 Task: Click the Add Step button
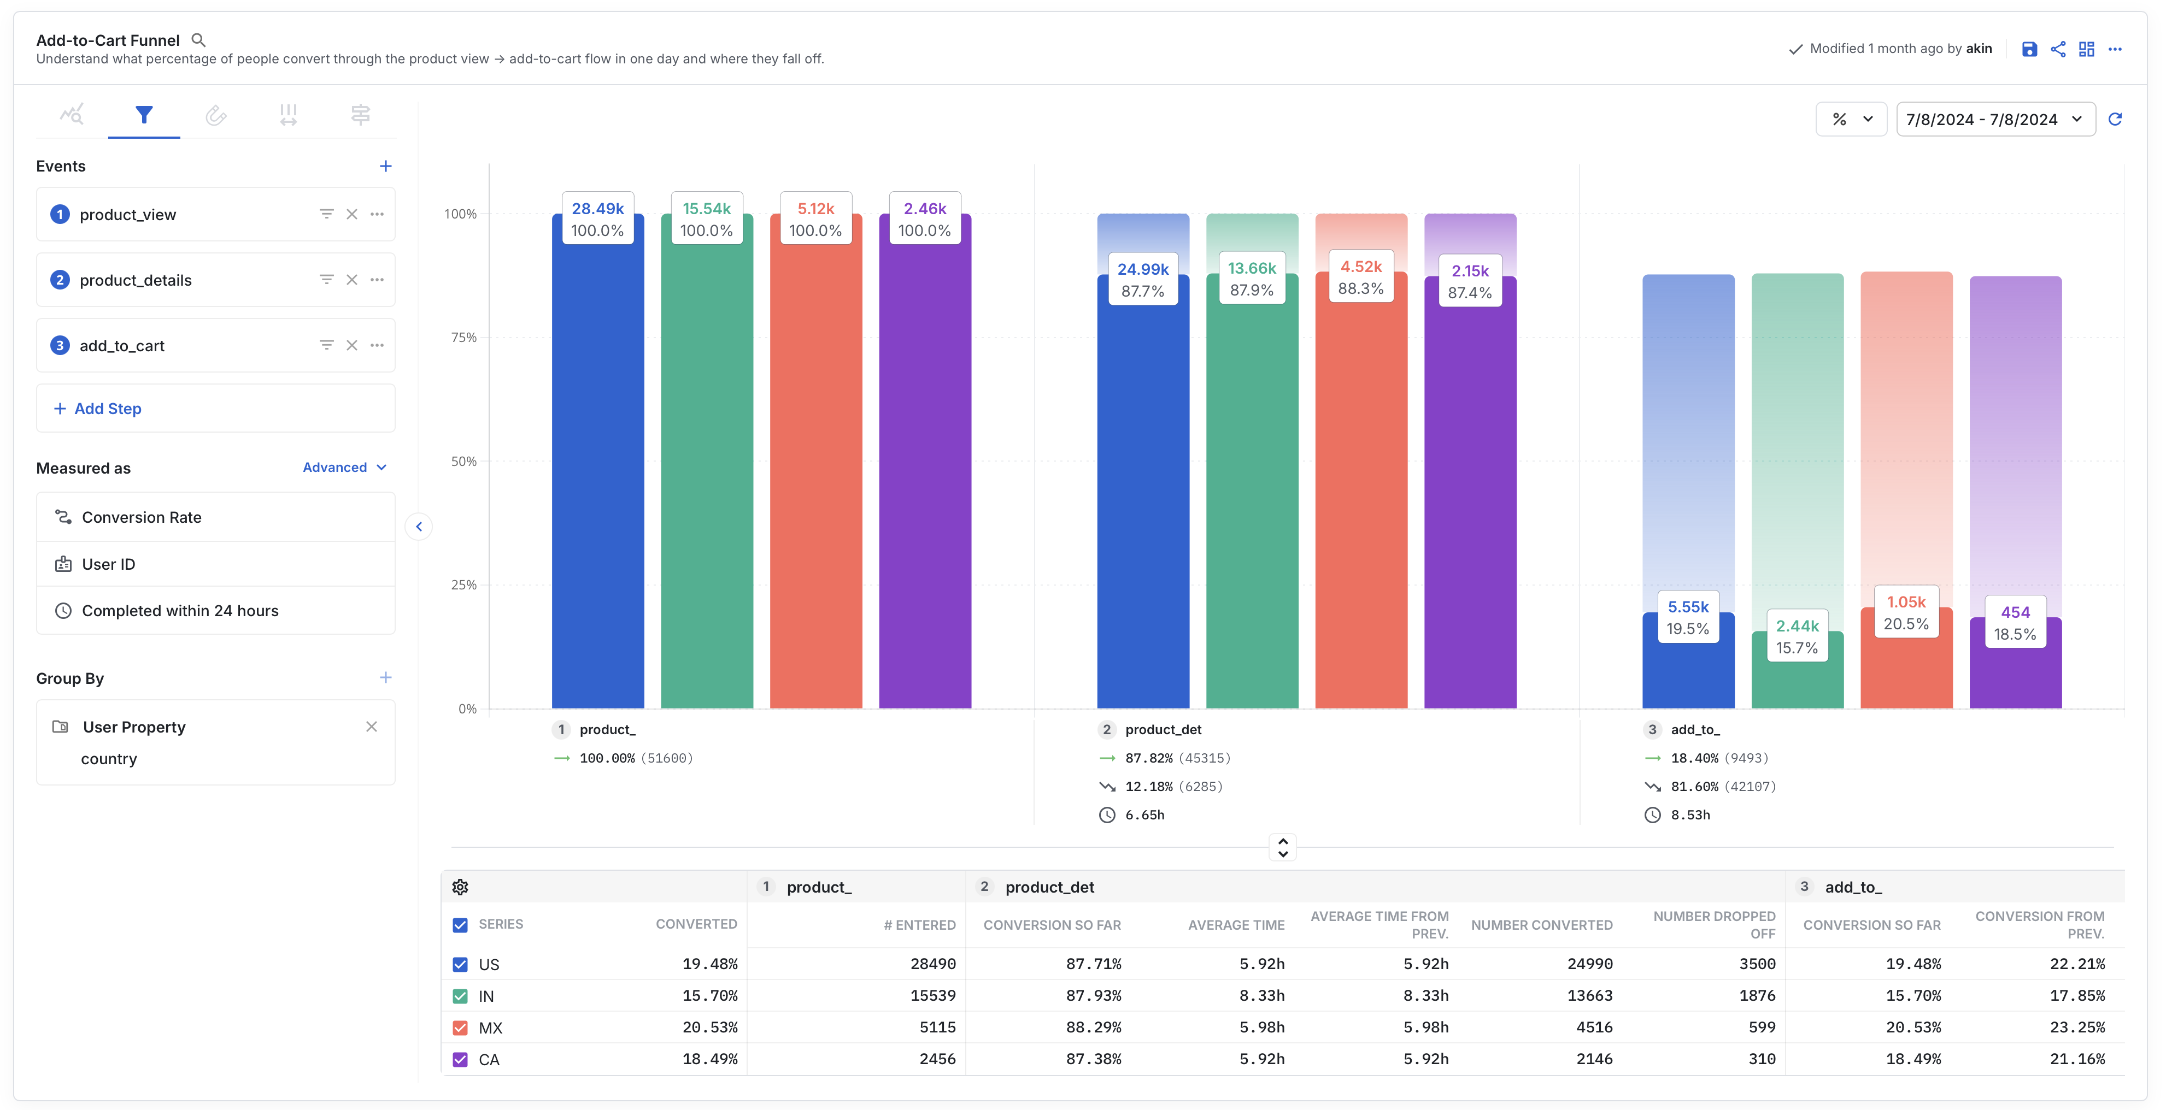216,409
